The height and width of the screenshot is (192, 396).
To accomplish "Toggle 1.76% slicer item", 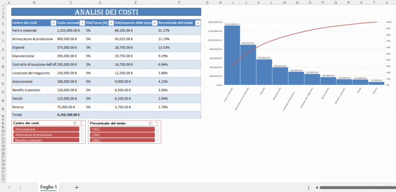I will click(x=122, y=129).
